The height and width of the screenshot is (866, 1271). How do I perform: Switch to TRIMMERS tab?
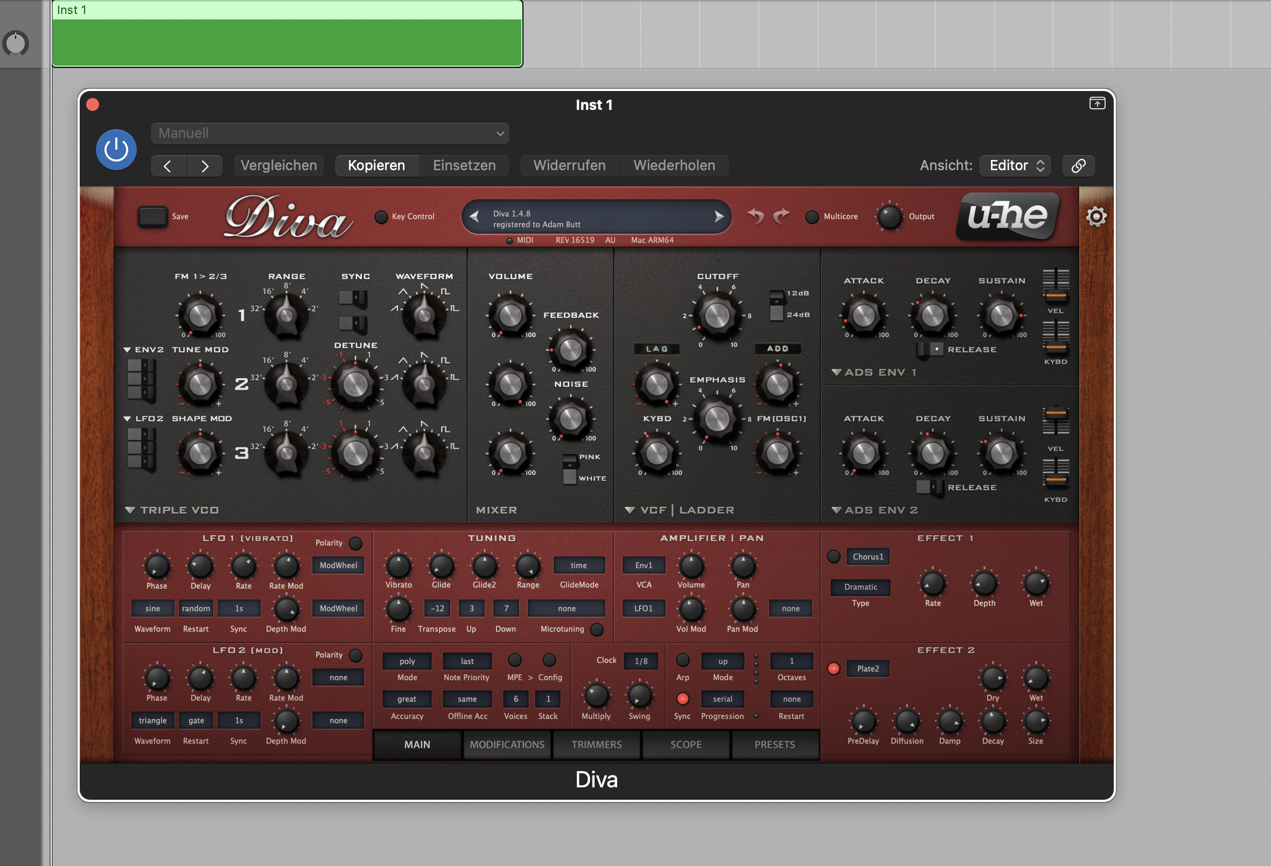597,744
